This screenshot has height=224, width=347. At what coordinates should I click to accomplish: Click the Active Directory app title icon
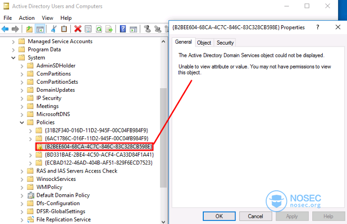pos(6,6)
